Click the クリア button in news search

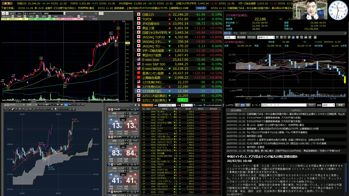[x=311, y=105]
